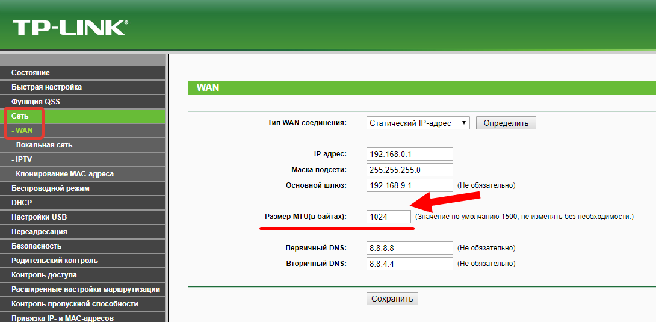The height and width of the screenshot is (322, 656).
Task: Expand Беспроводной режим section
Action: [x=51, y=188]
